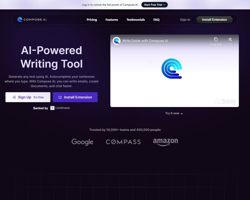Click the Google logo in trusted brands
Screen dimensions: 250x200
point(82,142)
